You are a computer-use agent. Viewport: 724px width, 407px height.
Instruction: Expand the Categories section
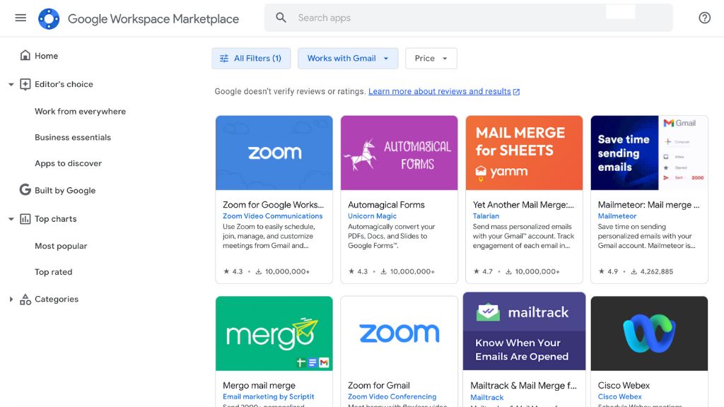pyautogui.click(x=11, y=299)
